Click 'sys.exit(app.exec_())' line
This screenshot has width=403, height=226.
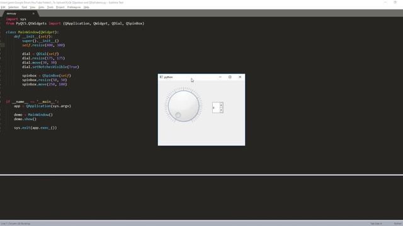click(x=35, y=128)
